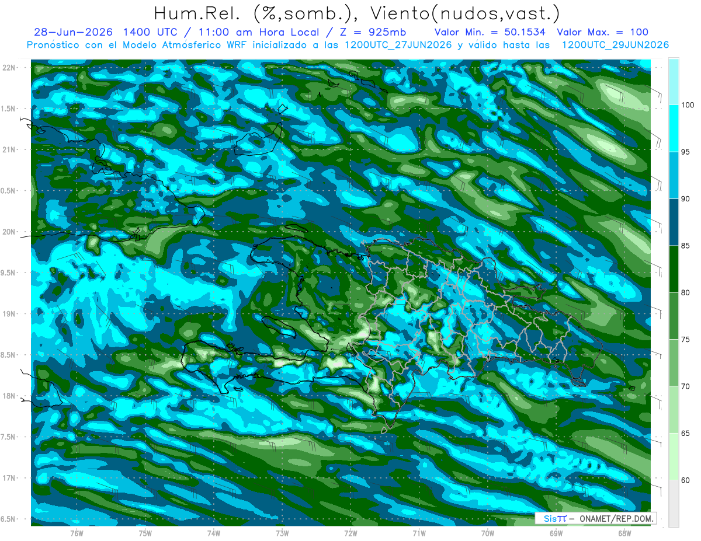Viewport: 701px width, 541px height.
Task: Click the '8.5N' latitude label
Action: [x=9, y=355]
